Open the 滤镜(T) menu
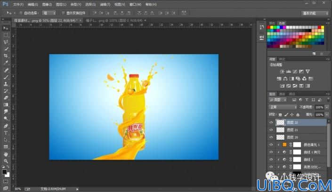 (x=105, y=4)
